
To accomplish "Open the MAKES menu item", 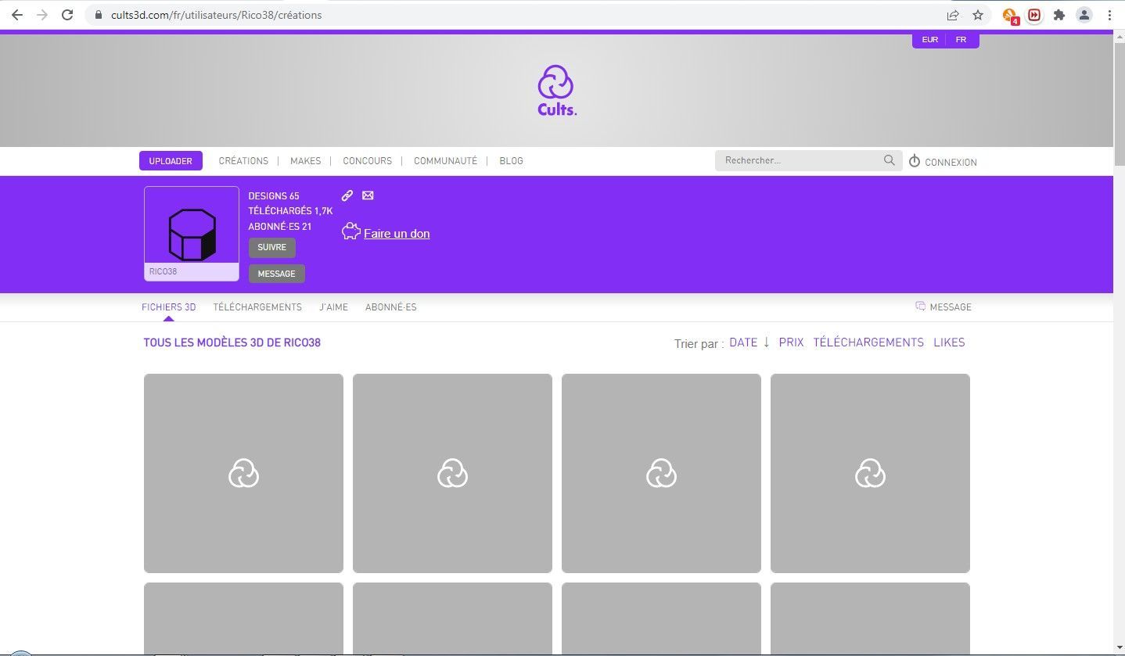I will [x=305, y=161].
